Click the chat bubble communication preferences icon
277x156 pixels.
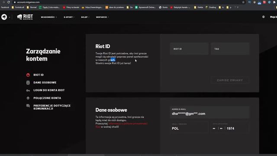click(x=28, y=106)
